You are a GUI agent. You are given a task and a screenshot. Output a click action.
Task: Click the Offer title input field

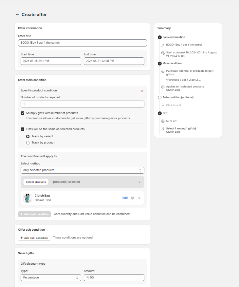pyautogui.click(x=82, y=43)
